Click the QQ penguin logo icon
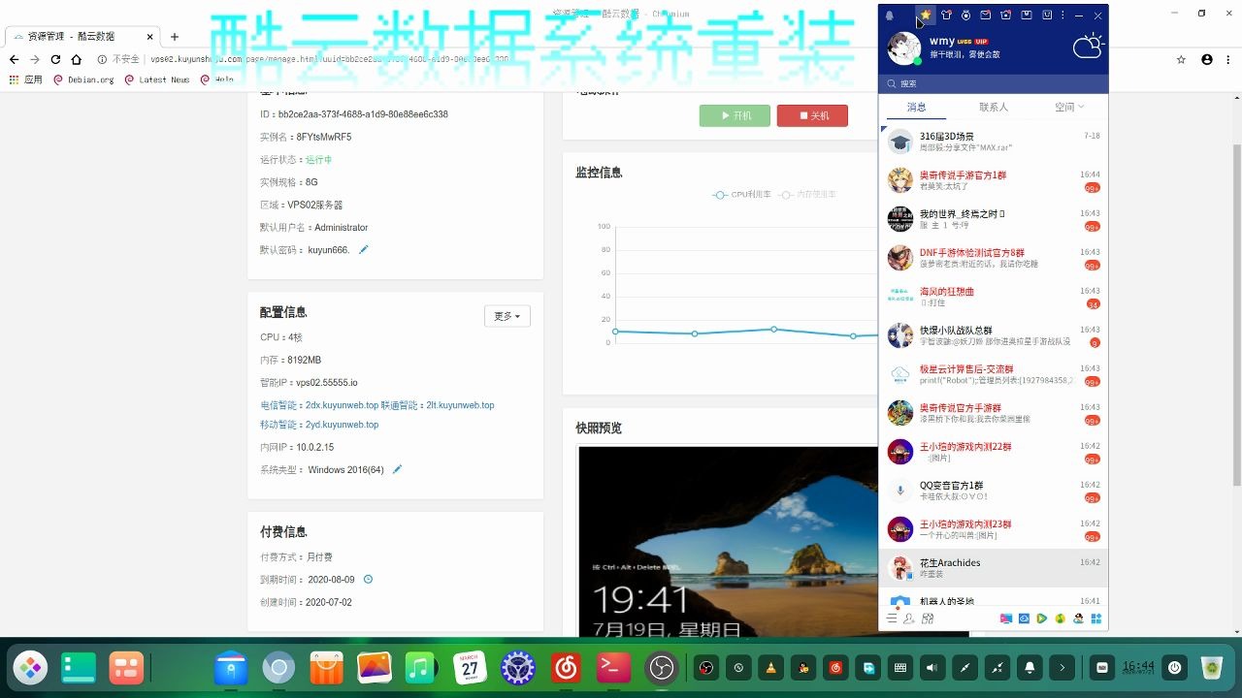Screen dimensions: 1242x698 click(890, 16)
